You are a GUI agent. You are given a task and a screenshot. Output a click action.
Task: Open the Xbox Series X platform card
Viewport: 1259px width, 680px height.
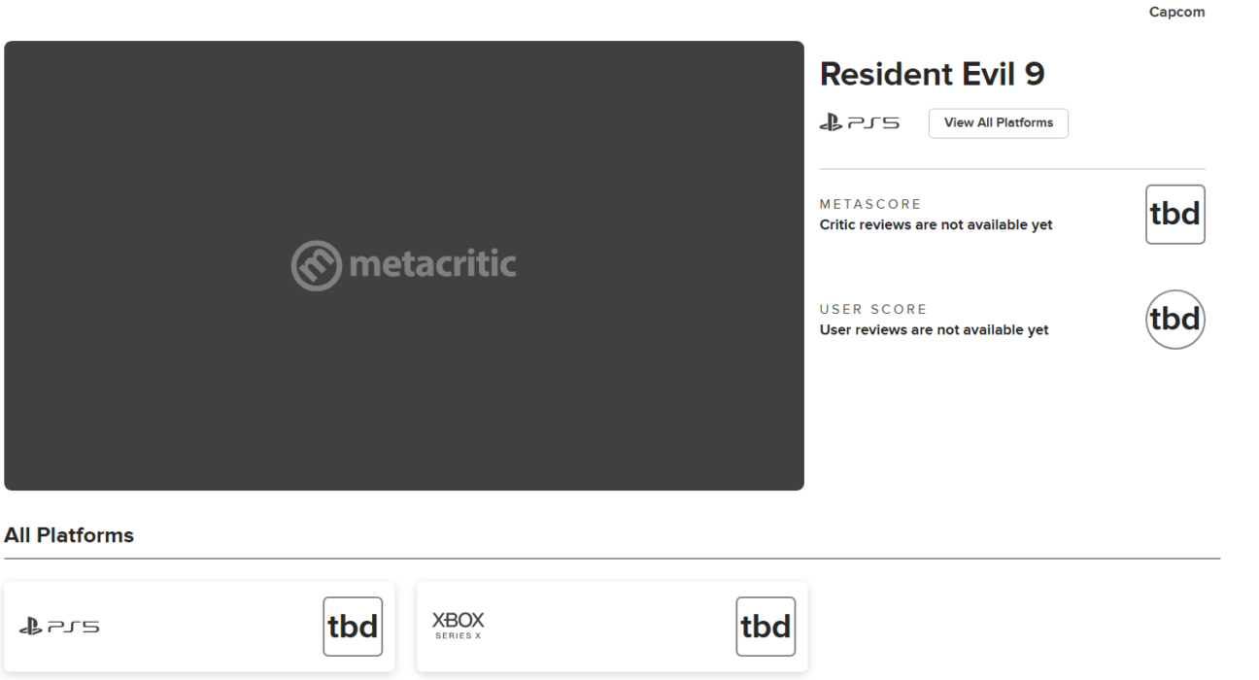602,627
